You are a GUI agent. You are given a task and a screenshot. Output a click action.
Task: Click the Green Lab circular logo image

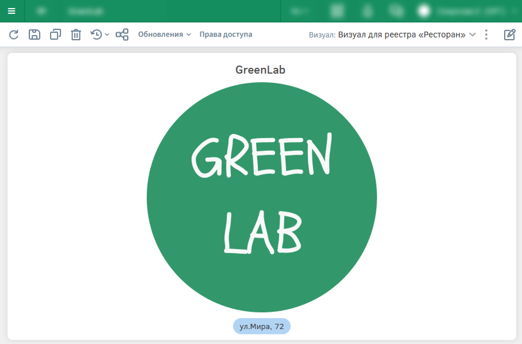coord(262,197)
